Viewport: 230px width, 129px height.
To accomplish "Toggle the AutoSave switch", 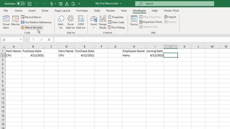I will click(21, 4).
